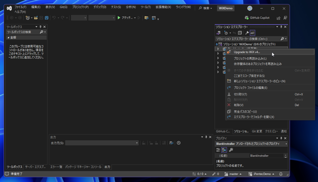The height and width of the screenshot is (182, 318).
Task: Click the Solution Explorer search field
Action: pyautogui.click(x=247, y=39)
